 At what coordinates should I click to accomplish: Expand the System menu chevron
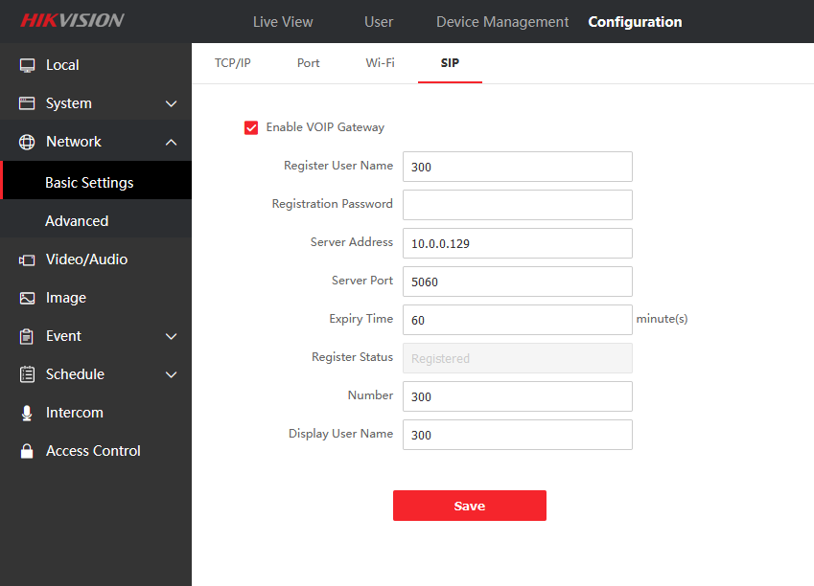172,103
